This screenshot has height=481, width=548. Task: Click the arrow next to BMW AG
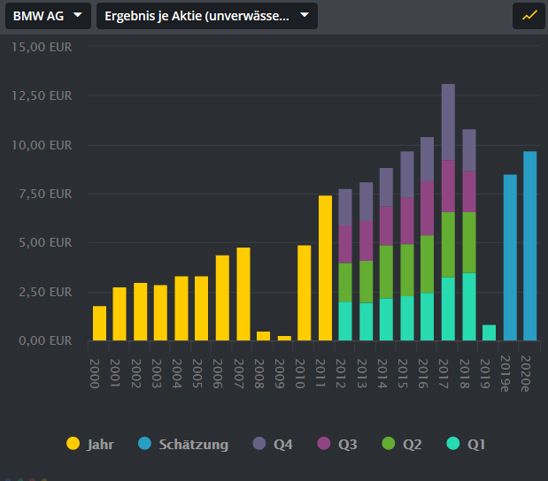tap(78, 16)
